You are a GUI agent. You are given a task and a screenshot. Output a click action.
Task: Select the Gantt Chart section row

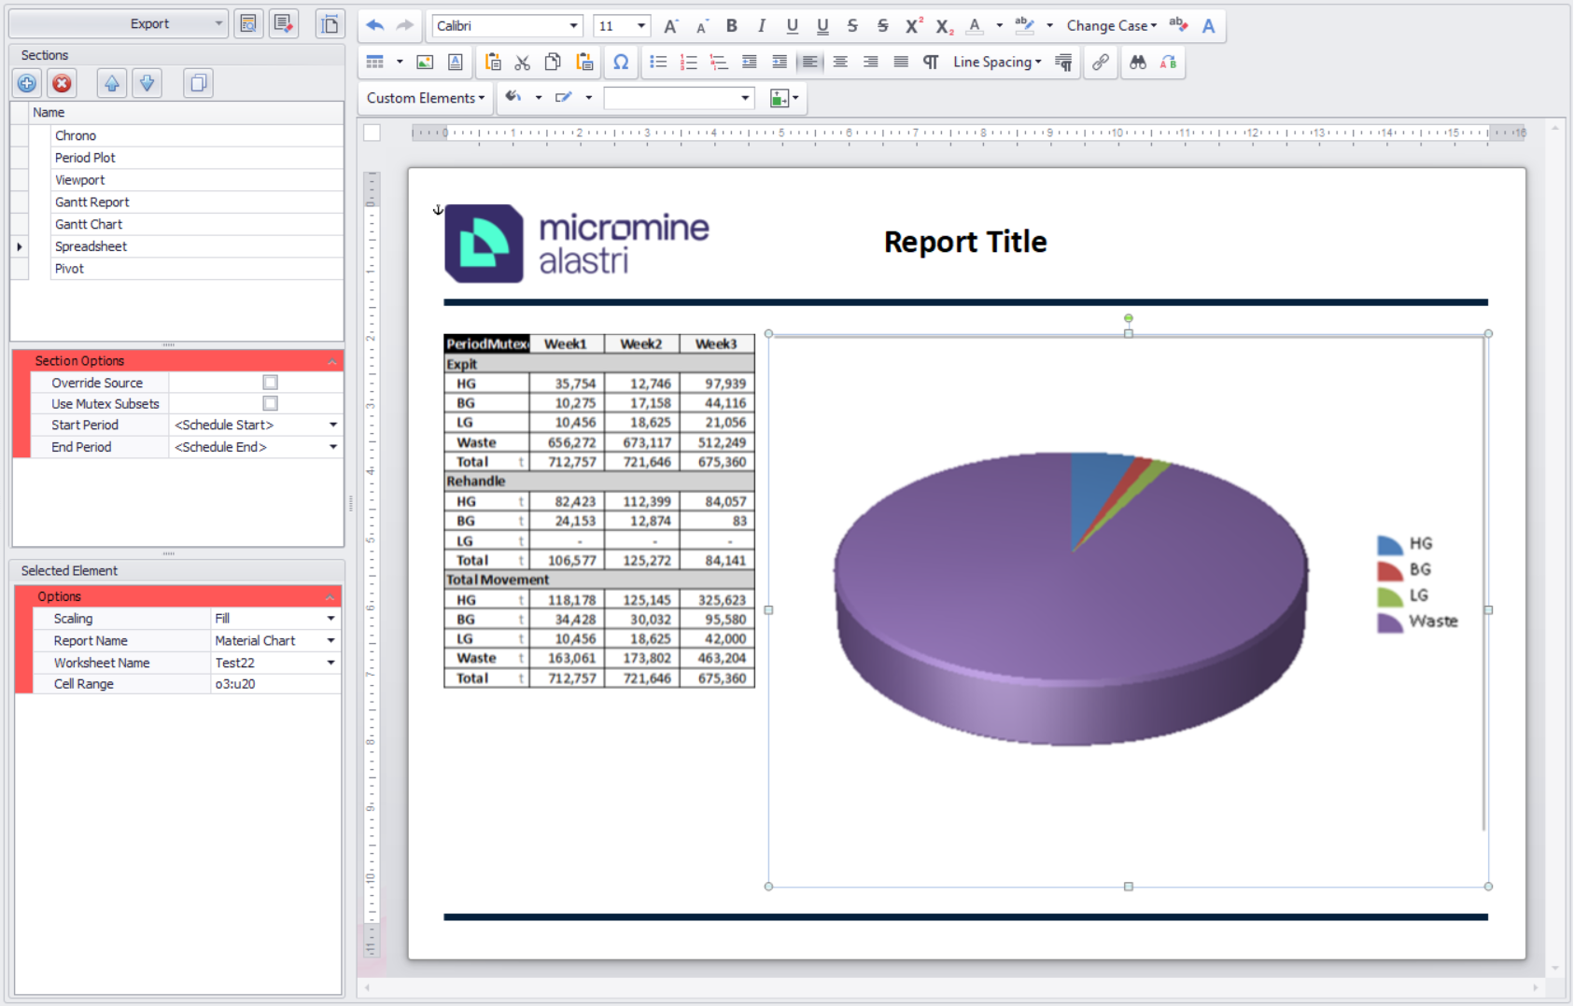(89, 224)
